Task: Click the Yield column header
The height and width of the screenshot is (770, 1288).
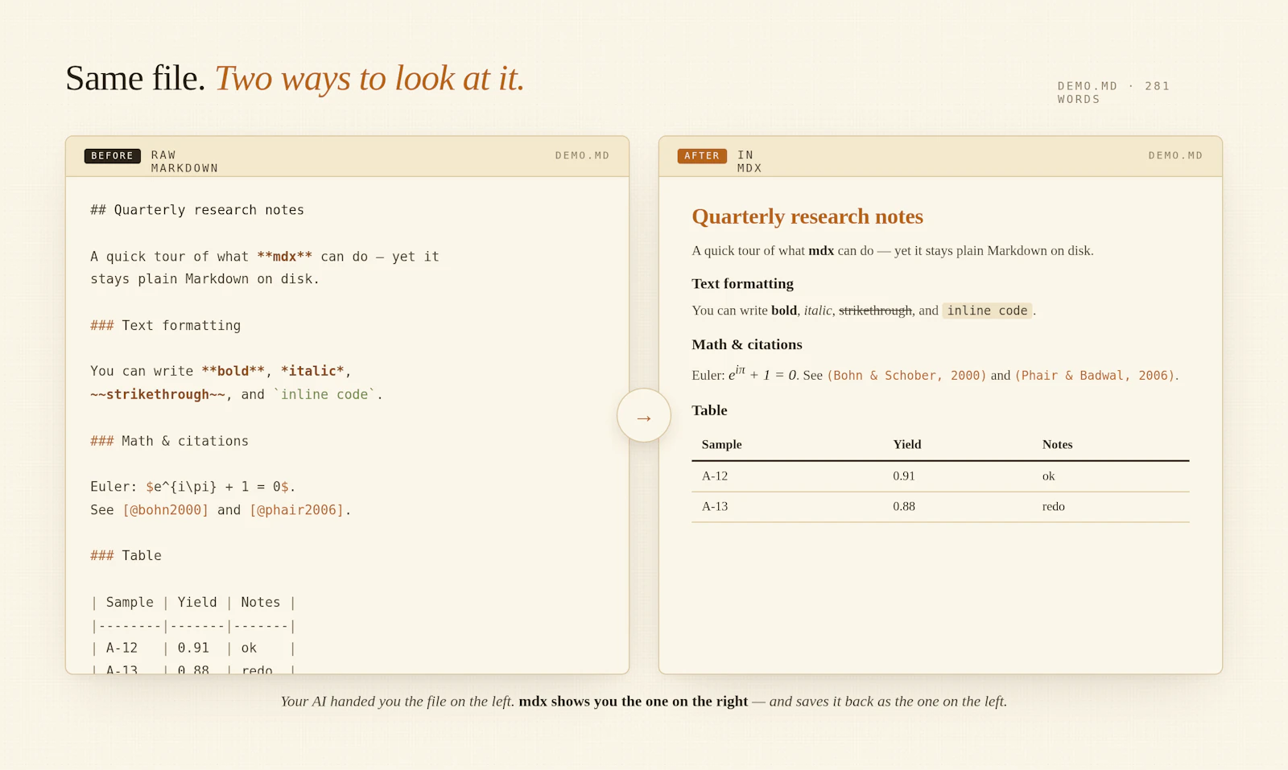Action: 907,444
